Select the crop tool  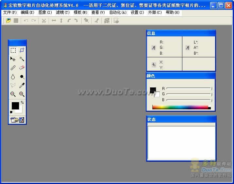(22, 50)
